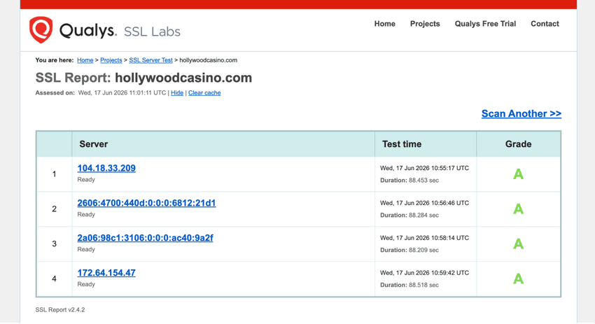Open server 2a06:98c1:3106:0:0:0:ac40:9a2f report
The width and height of the screenshot is (595, 324).
coord(146,238)
